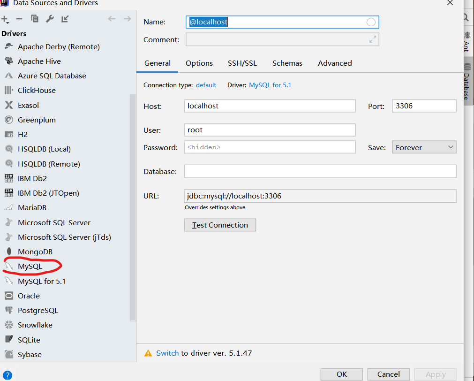Open the Database tool window tab
Viewport: 474px width, 381px height.
coord(467,82)
